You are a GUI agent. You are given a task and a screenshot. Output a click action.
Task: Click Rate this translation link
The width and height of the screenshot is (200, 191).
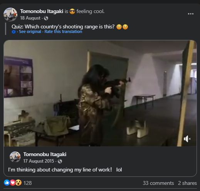click(x=63, y=31)
